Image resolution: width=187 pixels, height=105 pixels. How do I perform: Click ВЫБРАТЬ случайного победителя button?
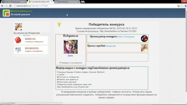[x=31, y=40]
